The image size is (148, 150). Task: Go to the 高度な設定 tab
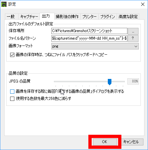(x=128, y=17)
